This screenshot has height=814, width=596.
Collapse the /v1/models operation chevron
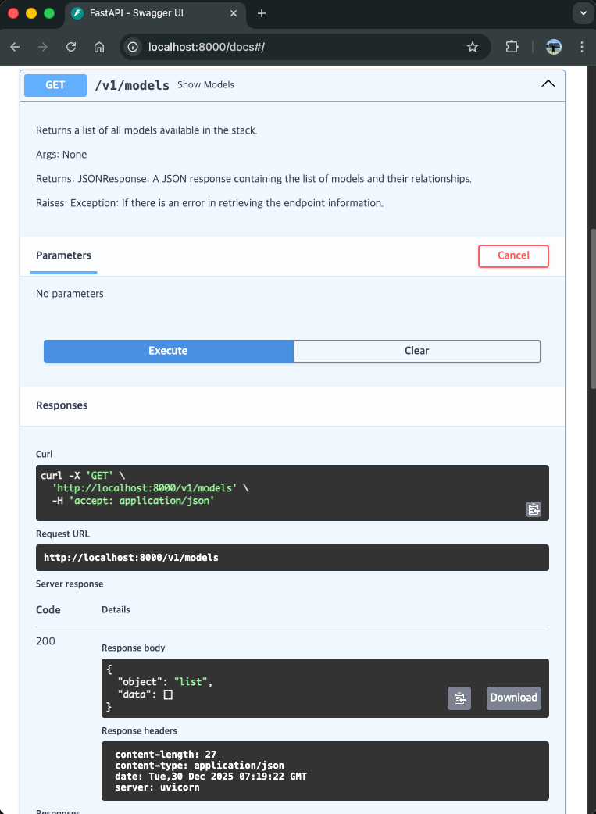(x=548, y=84)
